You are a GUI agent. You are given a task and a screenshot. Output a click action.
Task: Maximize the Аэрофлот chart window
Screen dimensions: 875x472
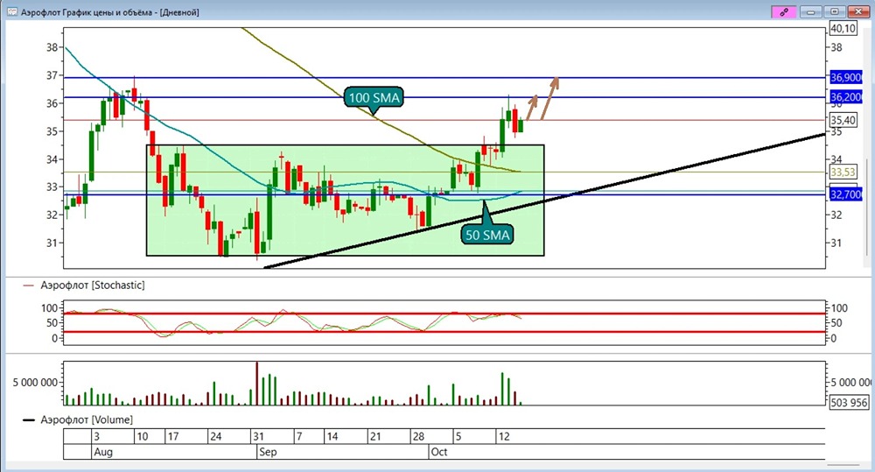pyautogui.click(x=835, y=11)
